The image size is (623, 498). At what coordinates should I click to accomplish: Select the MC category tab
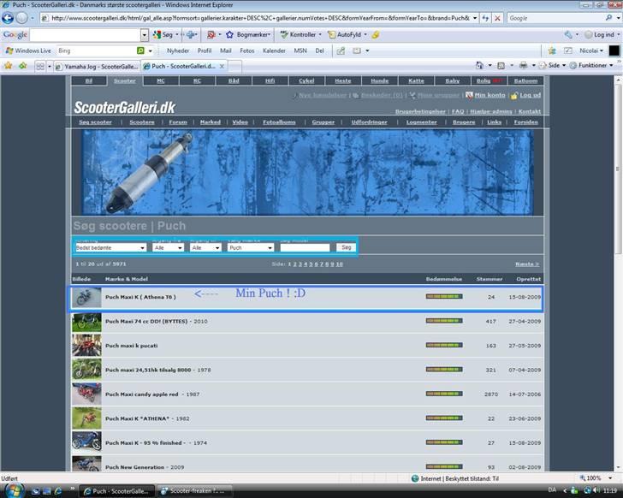(x=160, y=81)
